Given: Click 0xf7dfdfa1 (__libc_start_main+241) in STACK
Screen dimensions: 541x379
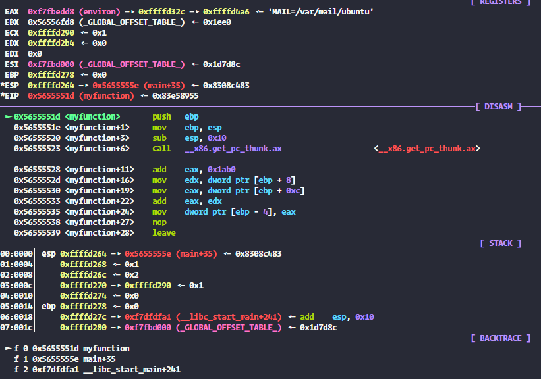Looking at the screenshot, I should point(203,317).
